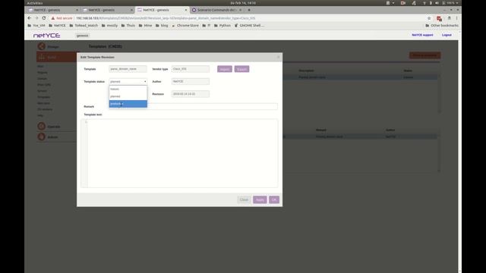Click the genesis label next to logo
486x273 pixels.
[x=83, y=36]
